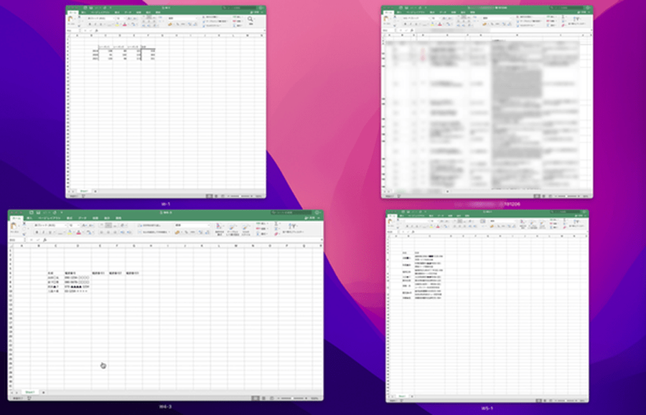The width and height of the screenshot is (646, 415).
Task: Select the Sheet1 tab in the two-column text list window
Action: 402,396
